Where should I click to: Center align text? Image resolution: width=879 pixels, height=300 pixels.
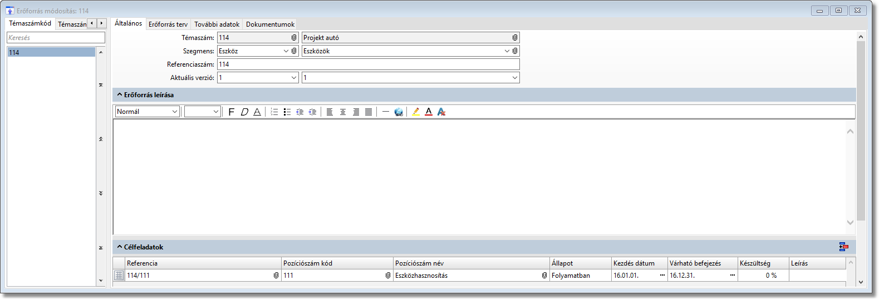tap(343, 112)
